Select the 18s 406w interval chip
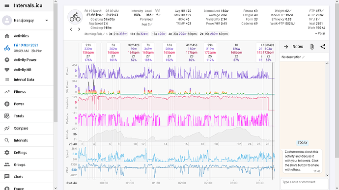The image size is (339, 190). click(159, 34)
